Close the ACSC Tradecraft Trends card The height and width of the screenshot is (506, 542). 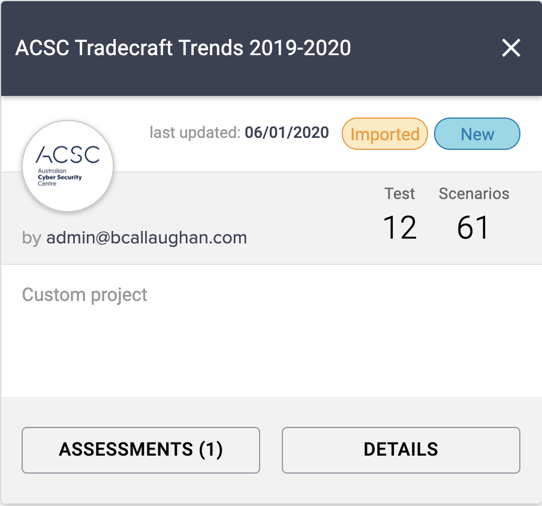pos(511,48)
